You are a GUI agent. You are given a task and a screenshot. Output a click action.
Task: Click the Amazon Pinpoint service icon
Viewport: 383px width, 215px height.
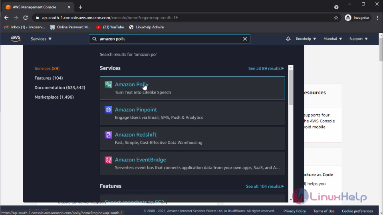coord(108,110)
